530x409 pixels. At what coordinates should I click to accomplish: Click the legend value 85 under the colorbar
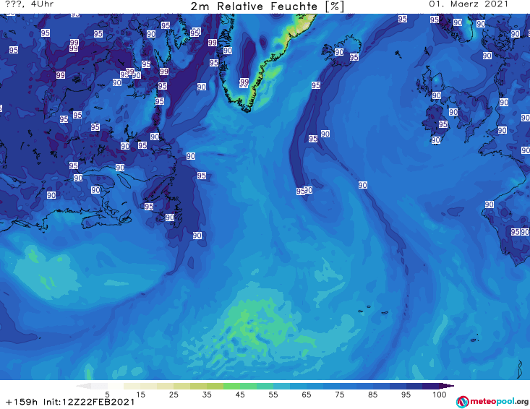(372, 395)
